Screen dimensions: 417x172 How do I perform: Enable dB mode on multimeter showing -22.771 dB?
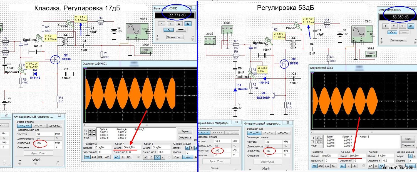(188, 24)
